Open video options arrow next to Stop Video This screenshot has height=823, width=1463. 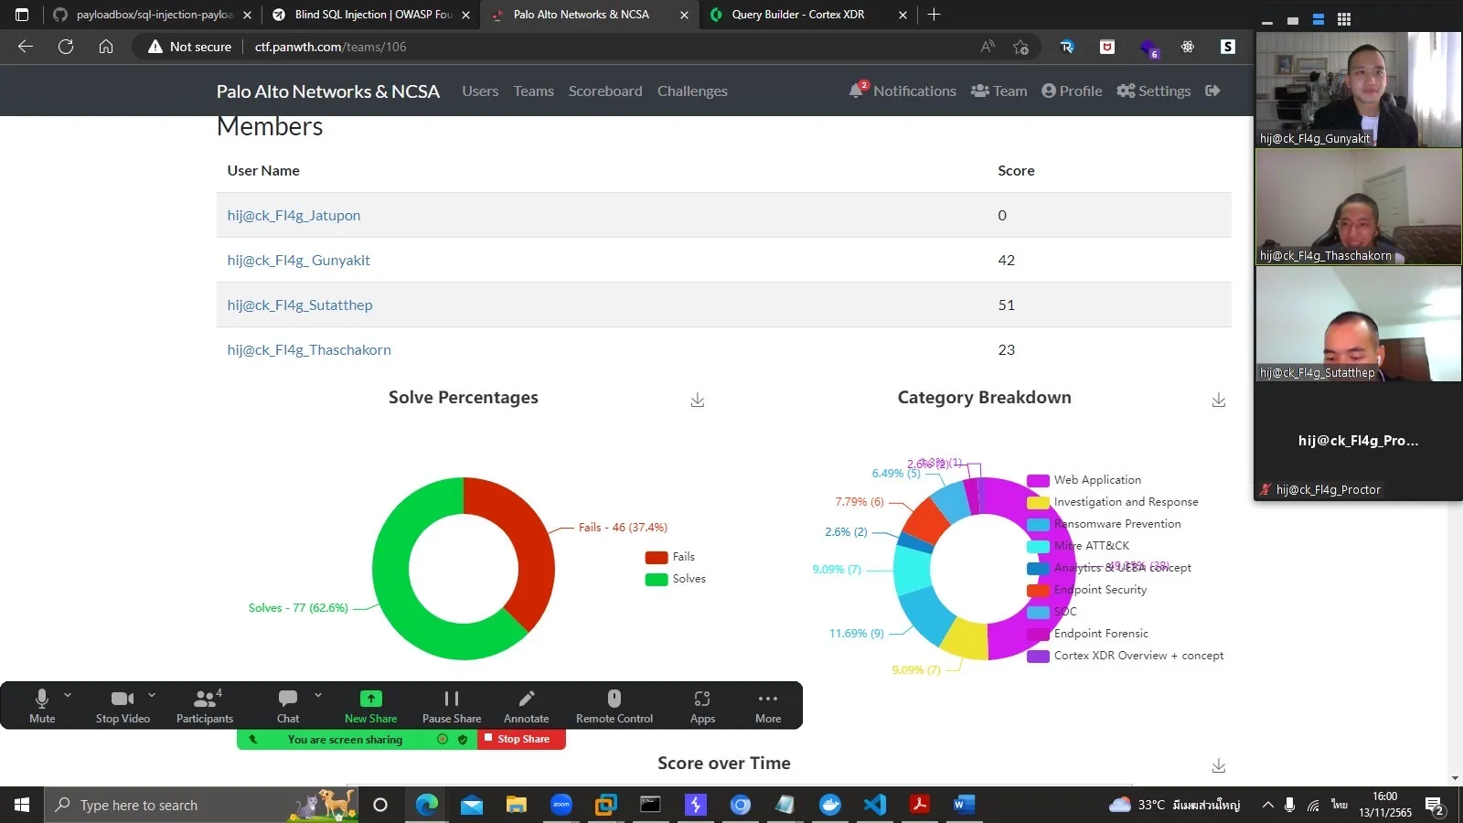pyautogui.click(x=152, y=696)
